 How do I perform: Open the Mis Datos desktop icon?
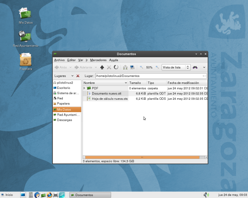tap(26, 15)
